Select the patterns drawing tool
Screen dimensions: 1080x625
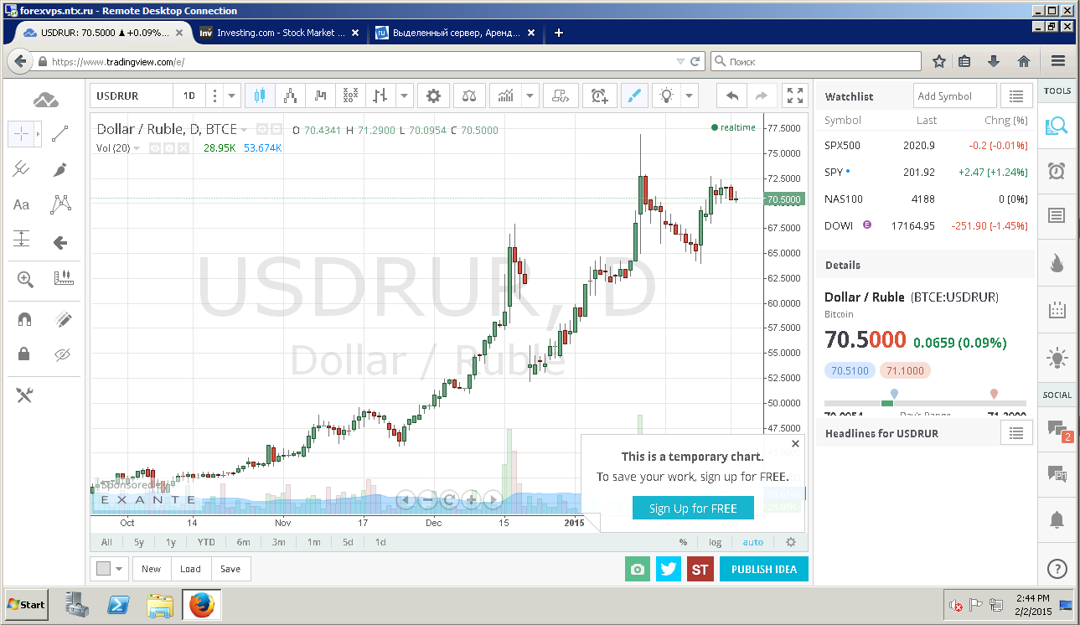(59, 204)
